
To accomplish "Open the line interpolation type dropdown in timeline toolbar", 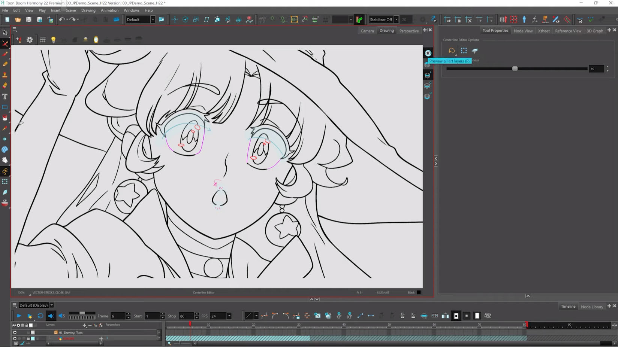I will click(x=256, y=316).
